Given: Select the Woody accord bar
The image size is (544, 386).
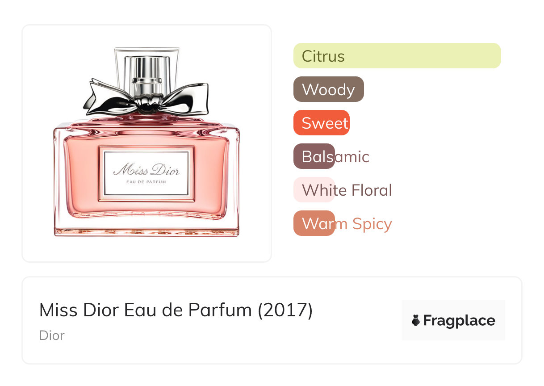Looking at the screenshot, I should [x=329, y=89].
